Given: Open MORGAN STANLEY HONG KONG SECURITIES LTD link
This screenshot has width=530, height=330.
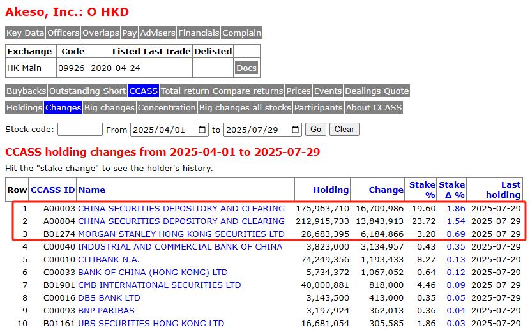Looking at the screenshot, I should pyautogui.click(x=181, y=234).
